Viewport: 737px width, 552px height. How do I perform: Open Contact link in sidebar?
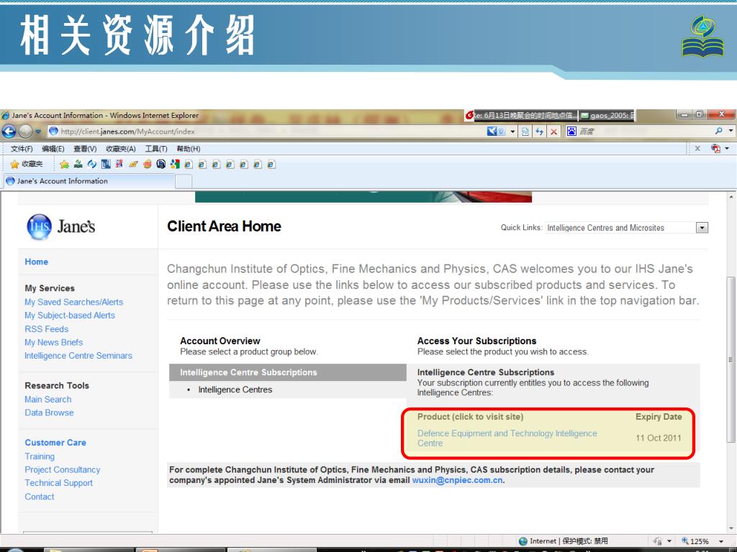(40, 497)
